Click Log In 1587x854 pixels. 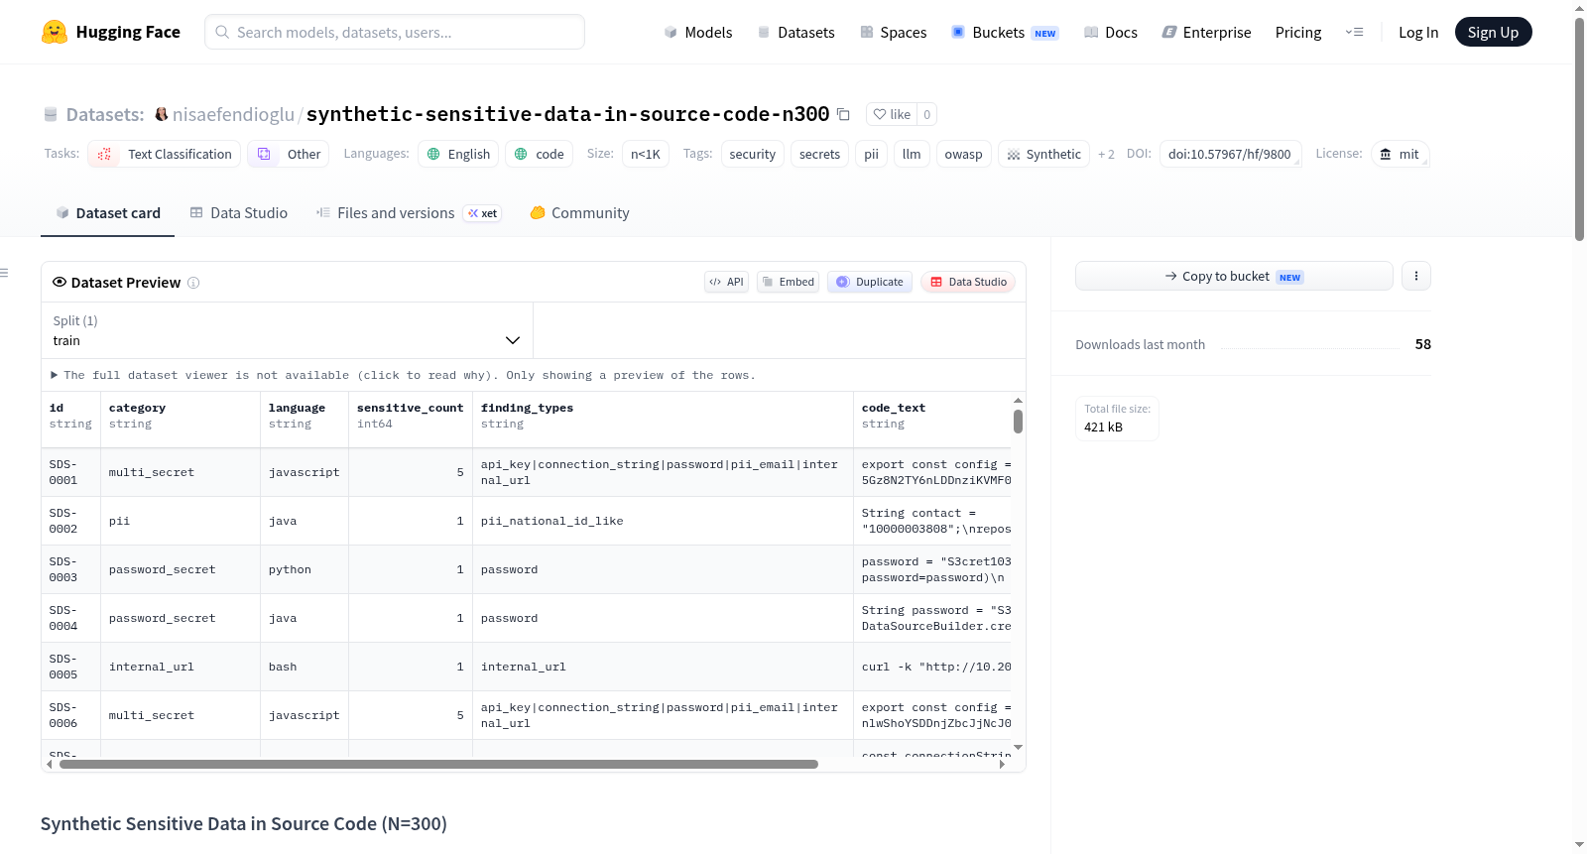point(1418,32)
